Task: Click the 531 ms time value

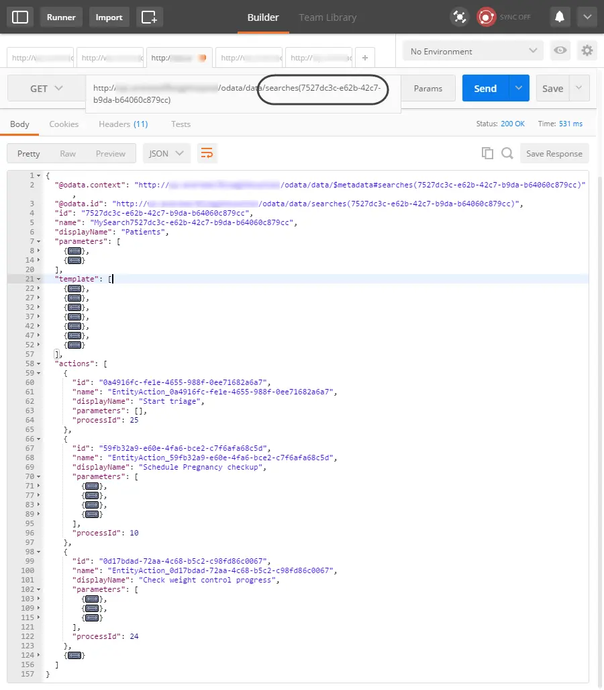Action: click(x=570, y=124)
